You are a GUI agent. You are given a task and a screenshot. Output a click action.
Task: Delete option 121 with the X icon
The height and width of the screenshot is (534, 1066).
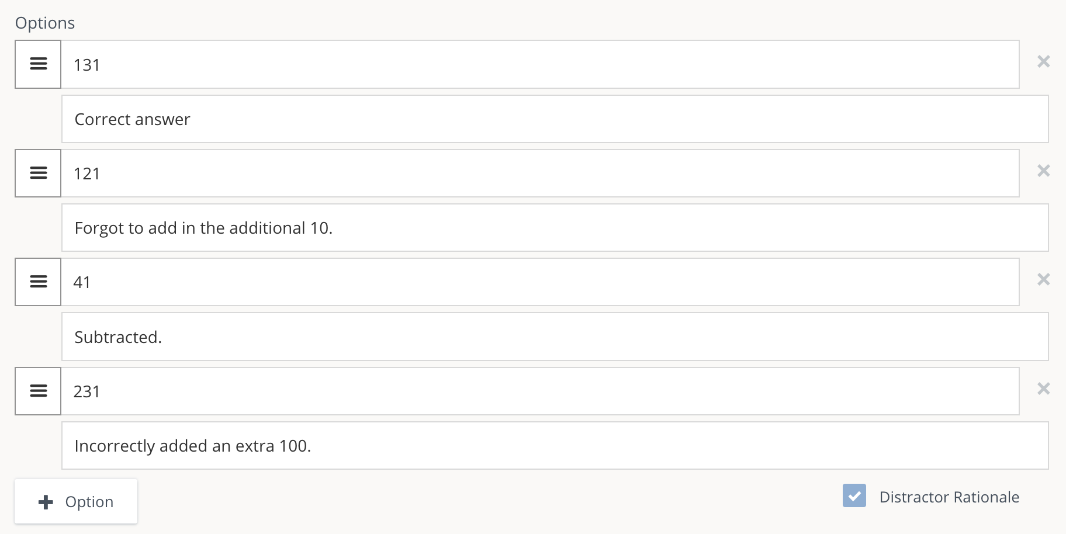click(x=1044, y=171)
